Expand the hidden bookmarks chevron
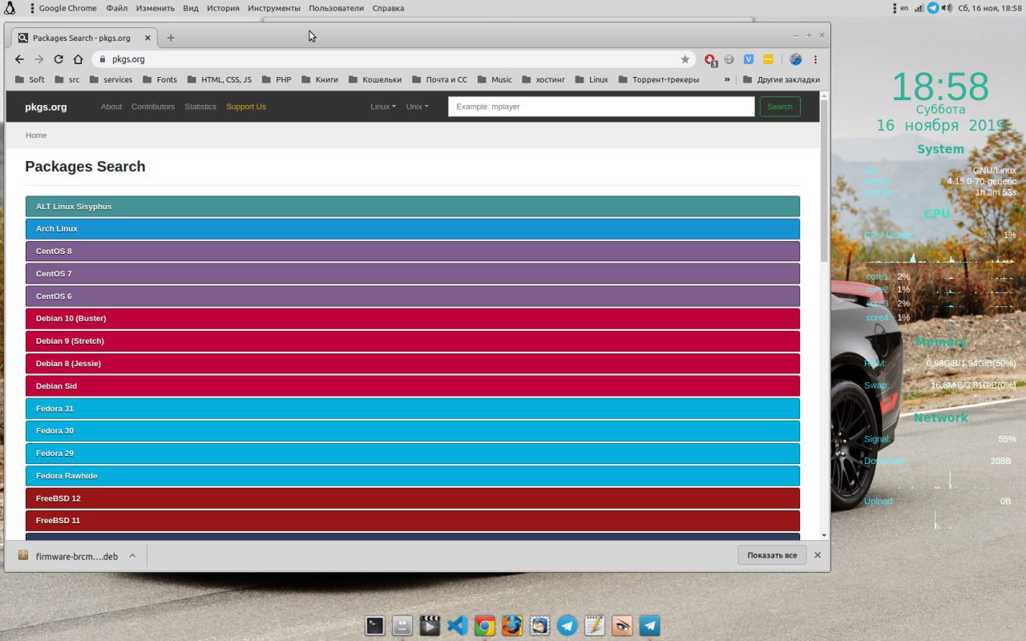Image resolution: width=1026 pixels, height=641 pixels. click(x=727, y=79)
